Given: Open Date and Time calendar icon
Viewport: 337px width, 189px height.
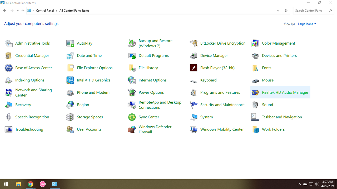Looking at the screenshot, I should coord(70,56).
